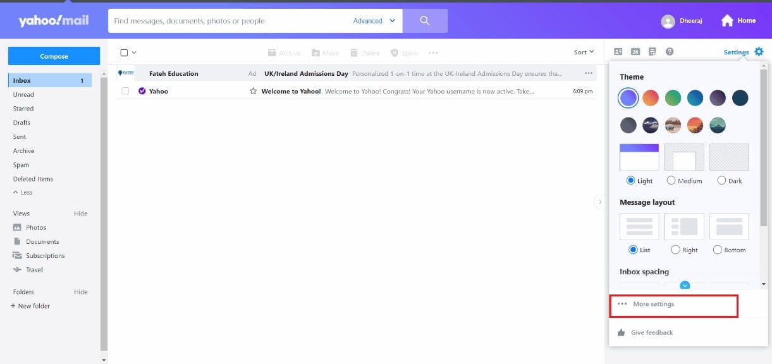Open the Calendar icon showing 26
The width and height of the screenshot is (772, 364).
[635, 52]
